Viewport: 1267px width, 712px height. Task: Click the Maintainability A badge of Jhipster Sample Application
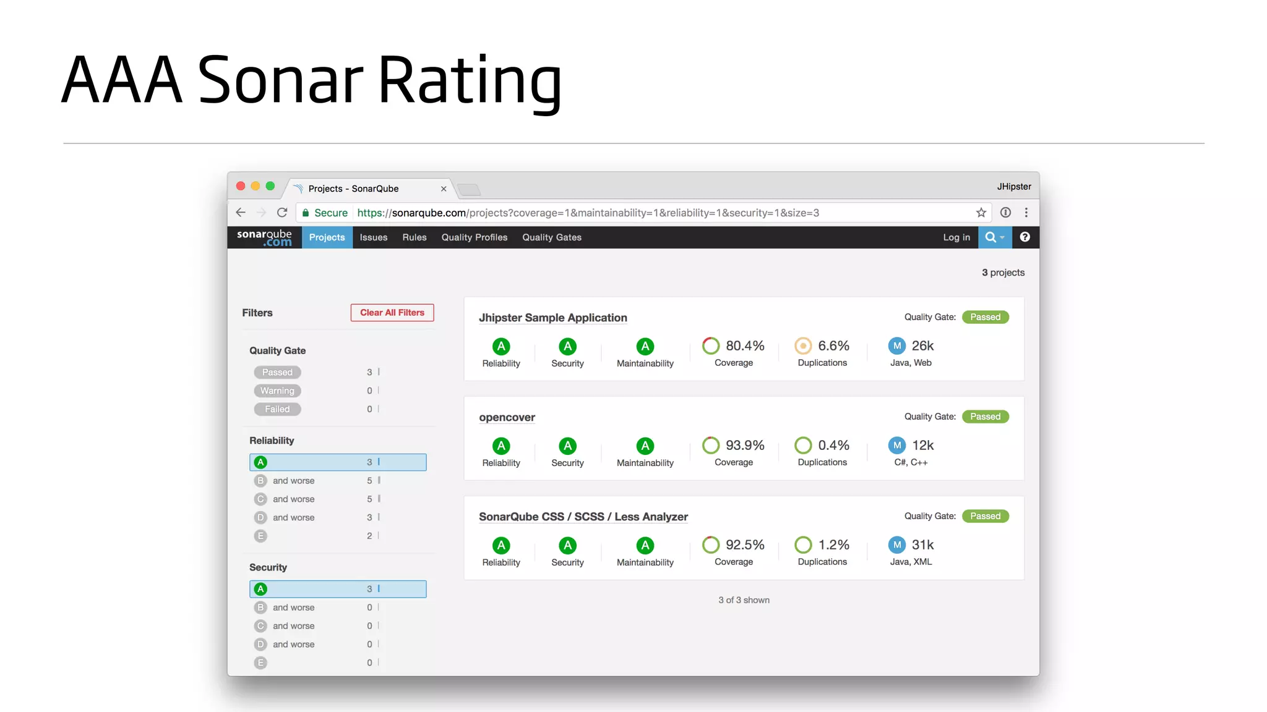(645, 347)
